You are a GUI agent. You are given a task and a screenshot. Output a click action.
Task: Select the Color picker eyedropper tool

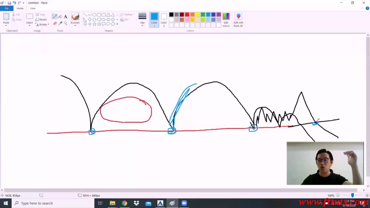(60, 23)
